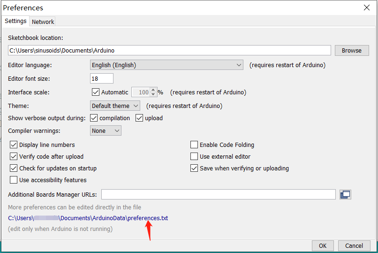Toggle Save when verifying or uploading

click(194, 168)
